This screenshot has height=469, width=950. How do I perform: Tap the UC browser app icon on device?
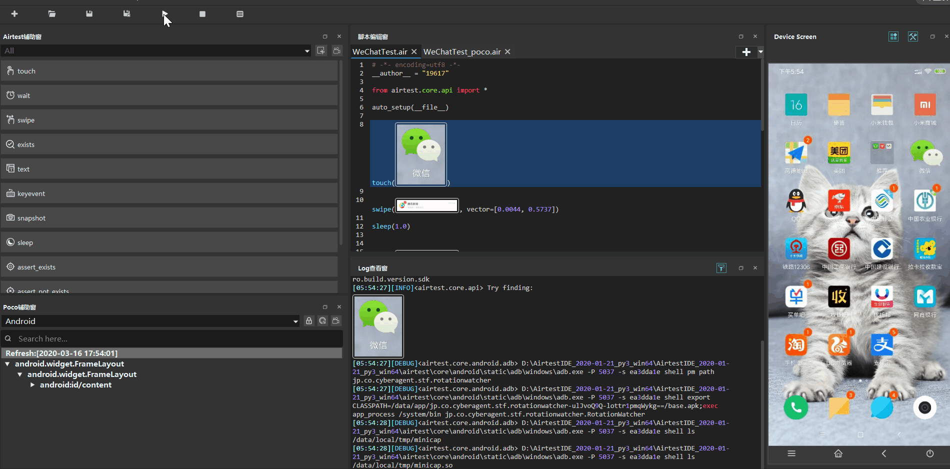839,344
